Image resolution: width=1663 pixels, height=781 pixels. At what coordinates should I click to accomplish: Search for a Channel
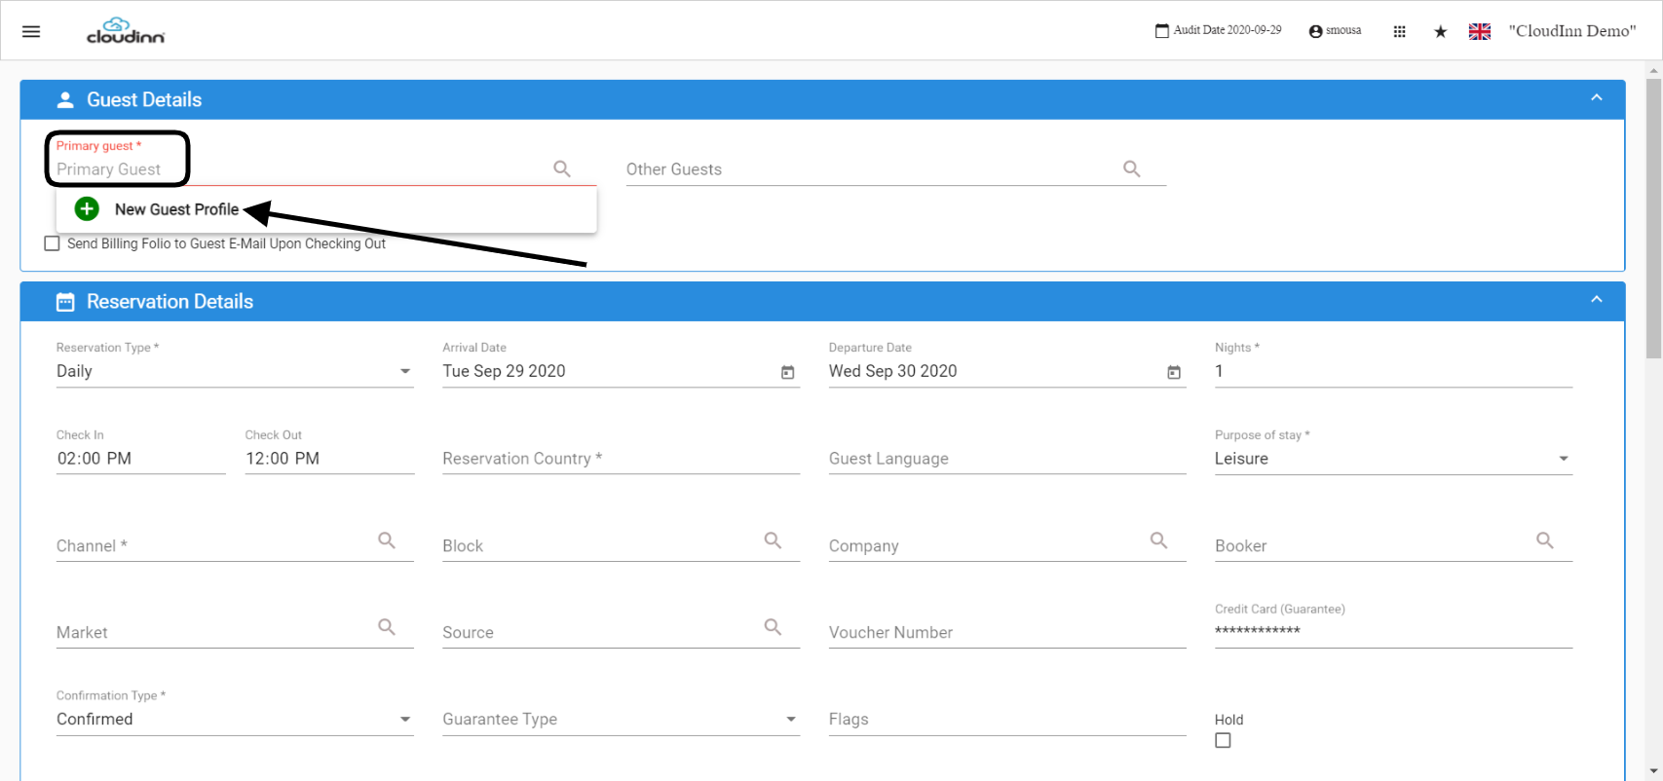[x=387, y=540]
